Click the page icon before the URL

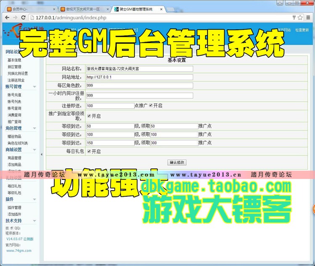[32, 18]
